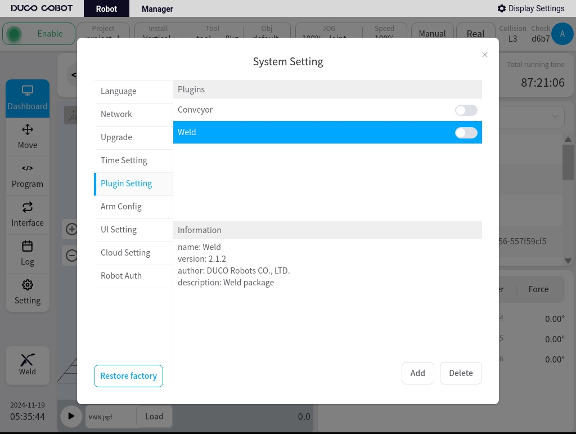Open the Program code icon
Viewport: 576px width, 434px height.
28,168
